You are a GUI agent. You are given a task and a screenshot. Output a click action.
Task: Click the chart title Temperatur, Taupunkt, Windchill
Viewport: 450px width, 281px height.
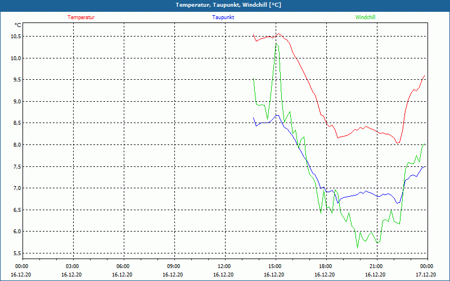pos(228,5)
